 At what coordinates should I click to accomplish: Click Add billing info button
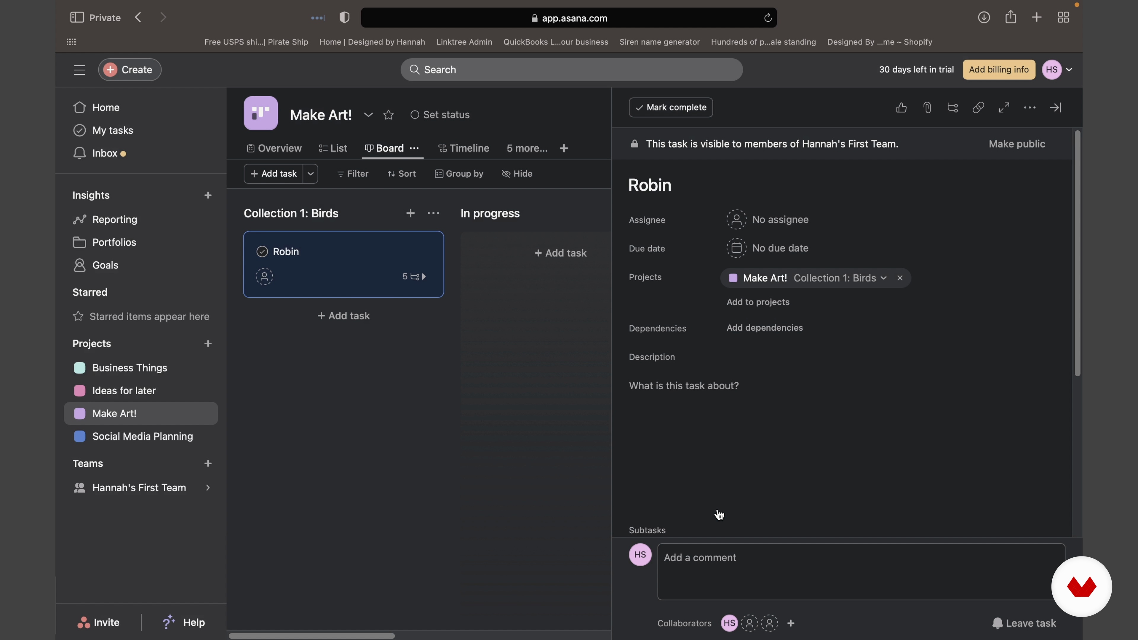[x=998, y=70]
